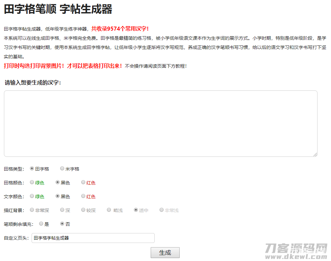Choose 绿色 for 田格颜色
The image size is (331, 261).
click(x=32, y=182)
